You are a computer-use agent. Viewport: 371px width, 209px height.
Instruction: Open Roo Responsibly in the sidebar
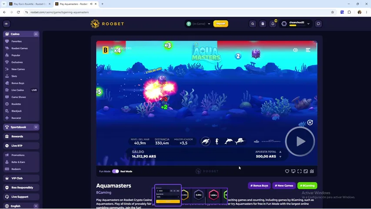tap(21, 187)
